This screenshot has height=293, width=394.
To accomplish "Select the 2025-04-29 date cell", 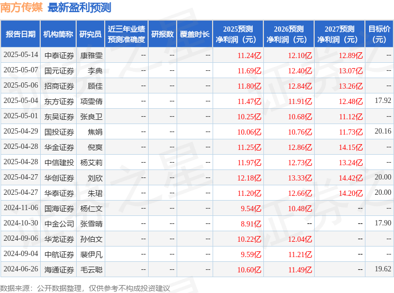I will [x=21, y=131].
